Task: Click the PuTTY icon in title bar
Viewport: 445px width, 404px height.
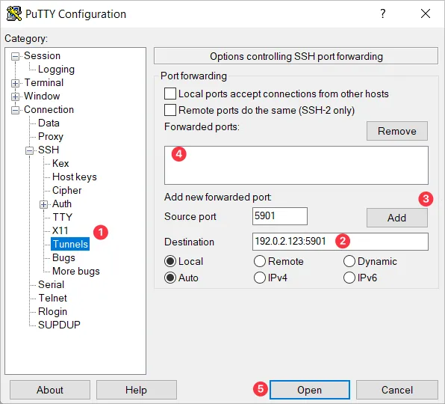Action: pos(14,13)
